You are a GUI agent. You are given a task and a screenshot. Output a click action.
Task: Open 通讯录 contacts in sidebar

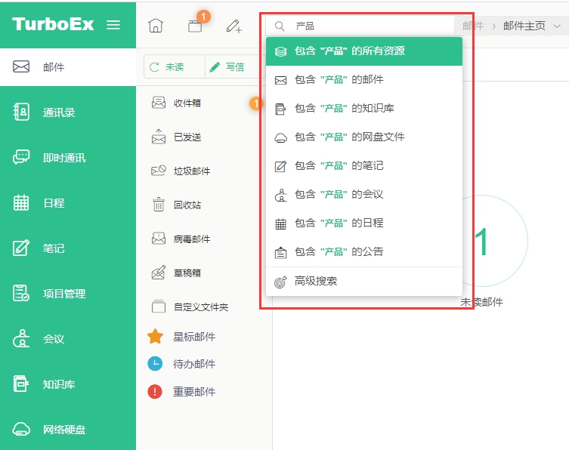tap(58, 112)
